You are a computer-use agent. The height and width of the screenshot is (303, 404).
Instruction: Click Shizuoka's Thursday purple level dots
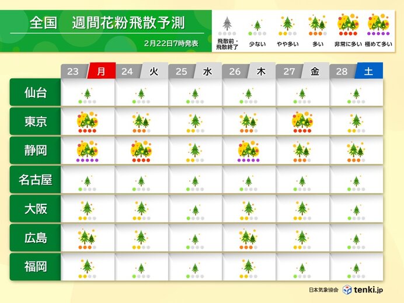coord(248,160)
